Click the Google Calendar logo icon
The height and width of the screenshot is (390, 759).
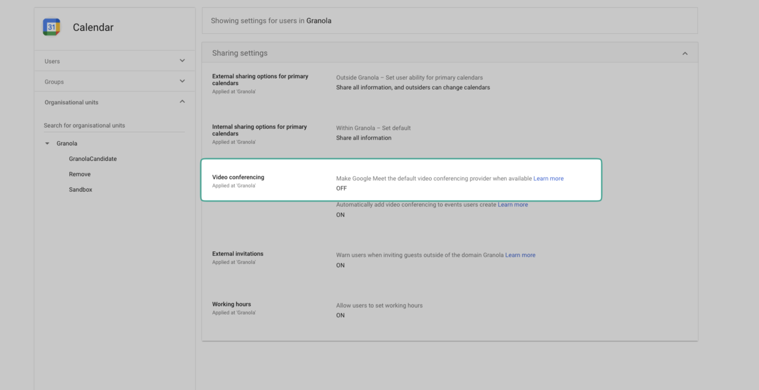pos(52,27)
